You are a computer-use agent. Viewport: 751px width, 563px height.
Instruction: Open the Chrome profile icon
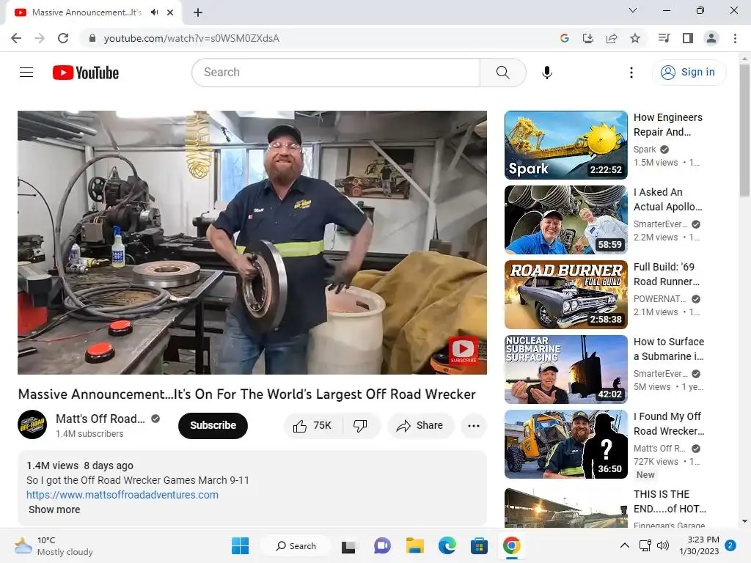[x=711, y=38]
